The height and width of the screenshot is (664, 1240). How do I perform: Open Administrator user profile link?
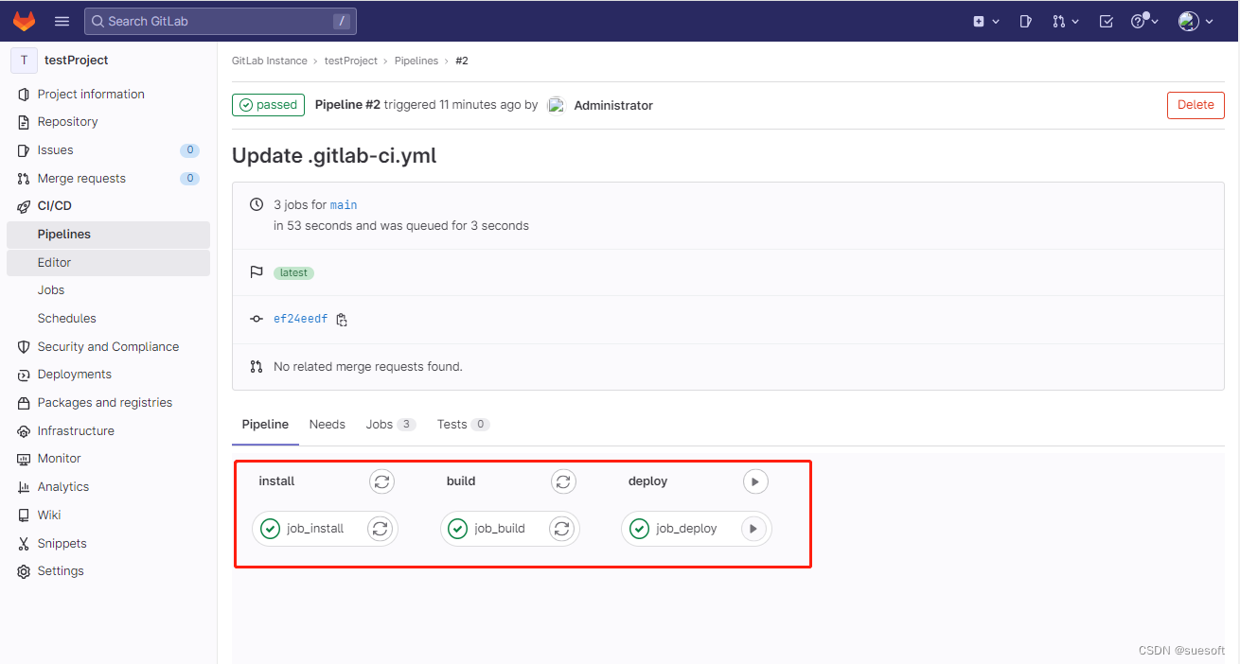[x=613, y=105]
